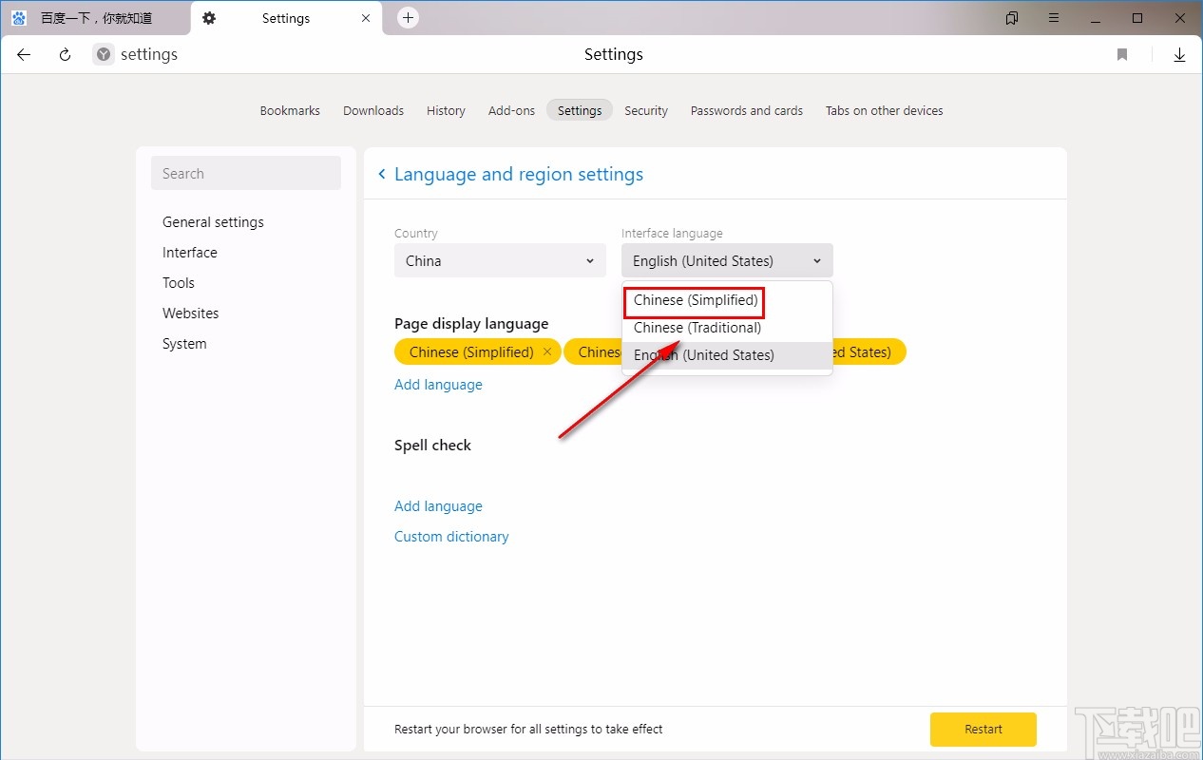This screenshot has height=760, width=1203.
Task: Click the bookmark icon in address bar
Action: tap(1122, 55)
